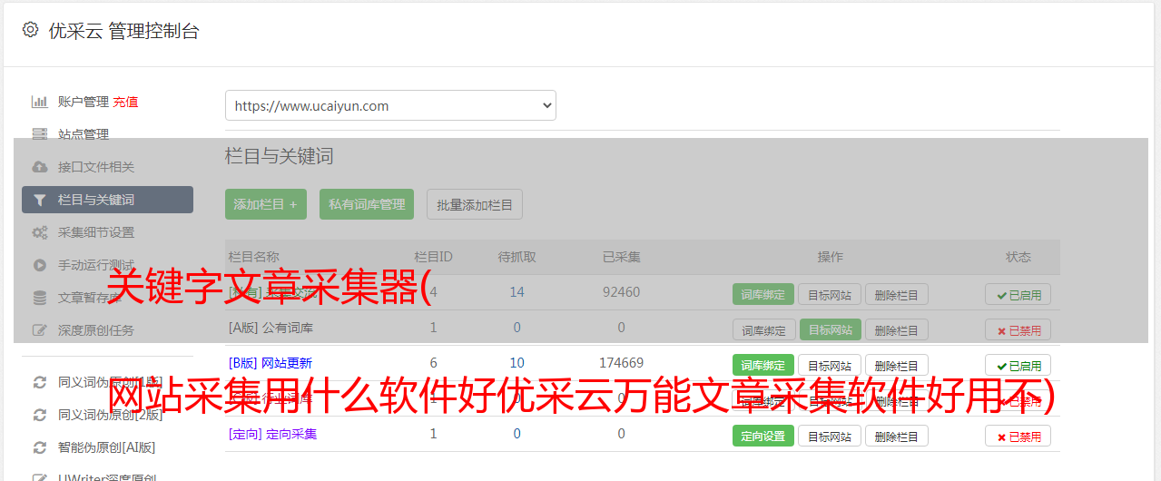Click the 待抓取 column header
This screenshot has height=481, width=1161.
517,257
